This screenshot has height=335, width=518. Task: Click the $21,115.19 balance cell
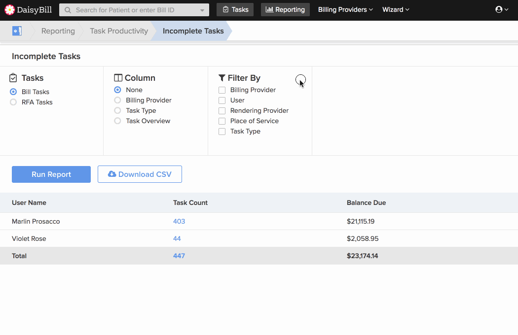361,222
